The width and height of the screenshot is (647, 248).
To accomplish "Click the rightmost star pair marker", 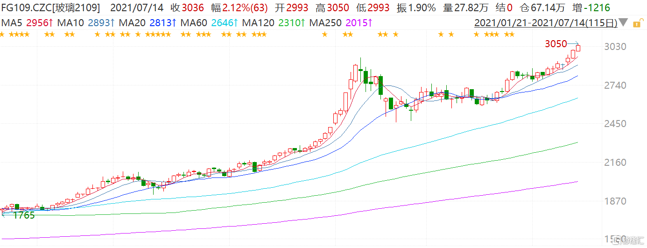I will (x=509, y=34).
